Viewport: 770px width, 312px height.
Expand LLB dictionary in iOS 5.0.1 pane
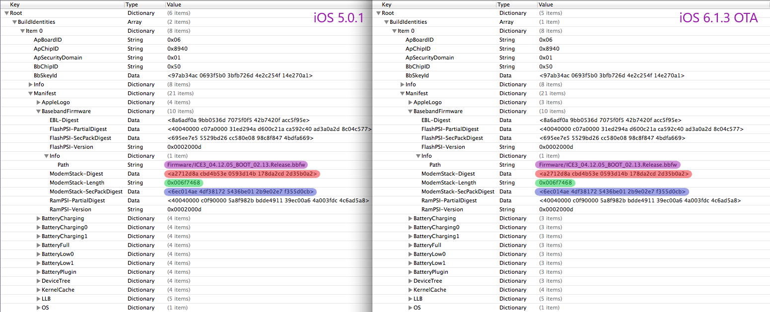38,299
